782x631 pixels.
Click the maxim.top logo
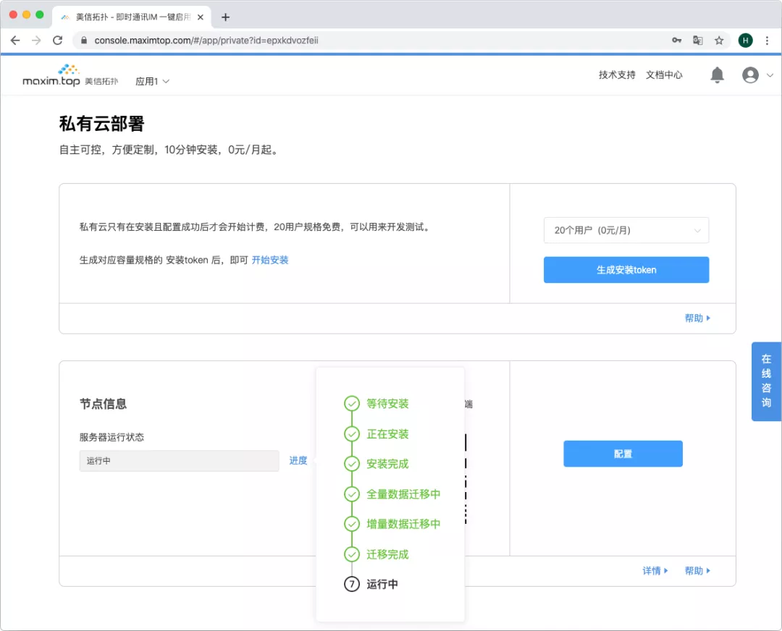tap(70, 76)
